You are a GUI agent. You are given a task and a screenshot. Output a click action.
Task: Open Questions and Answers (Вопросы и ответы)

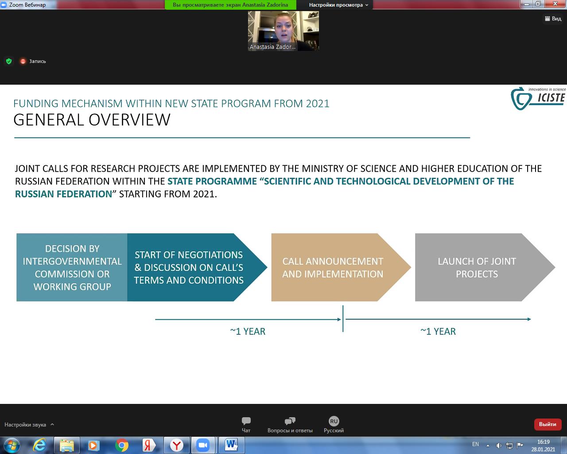(x=290, y=424)
